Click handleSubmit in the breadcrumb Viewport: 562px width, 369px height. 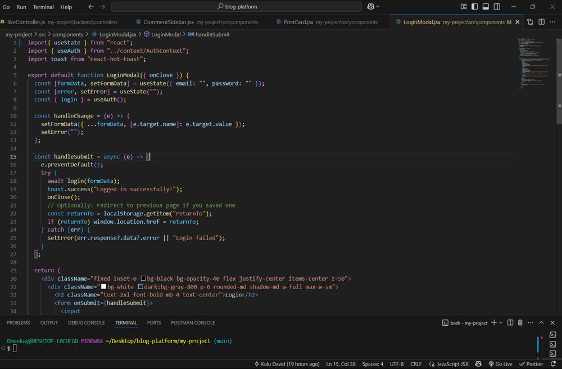pos(209,34)
